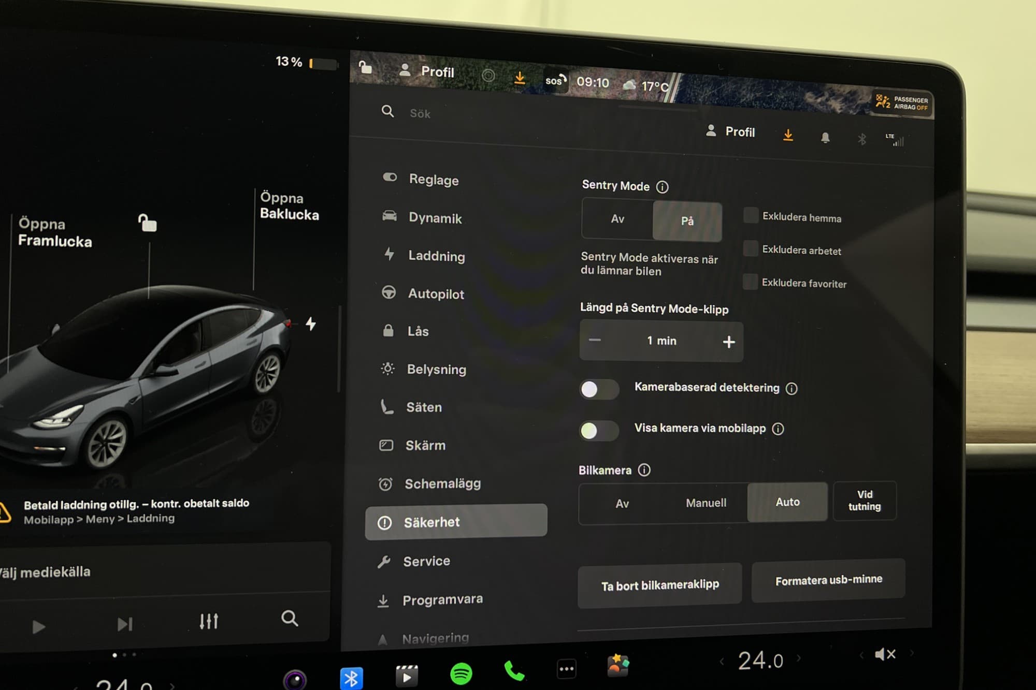
Task: Open the more apps ellipsis menu
Action: 566,669
